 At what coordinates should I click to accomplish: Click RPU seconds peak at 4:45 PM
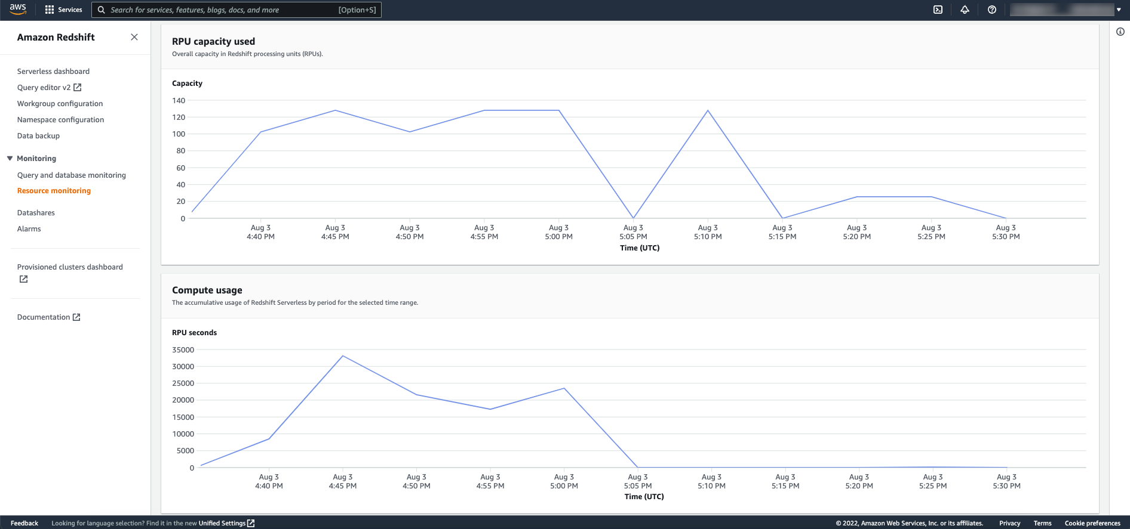(343, 356)
